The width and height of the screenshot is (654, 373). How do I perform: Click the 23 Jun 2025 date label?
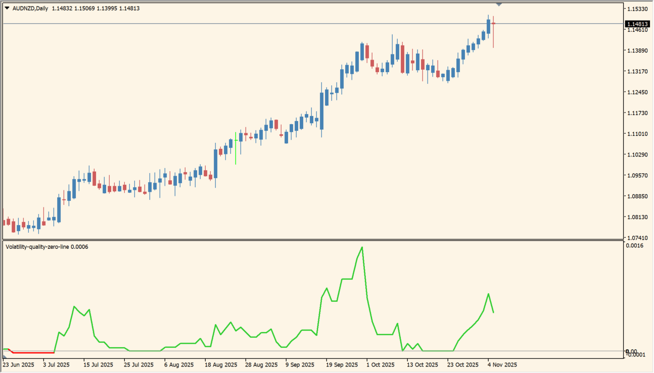point(19,364)
